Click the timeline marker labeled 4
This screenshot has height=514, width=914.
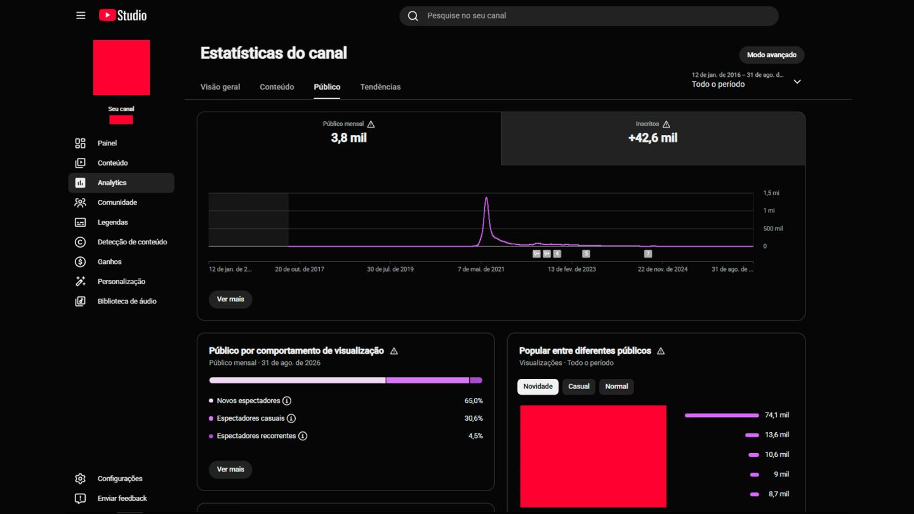557,254
